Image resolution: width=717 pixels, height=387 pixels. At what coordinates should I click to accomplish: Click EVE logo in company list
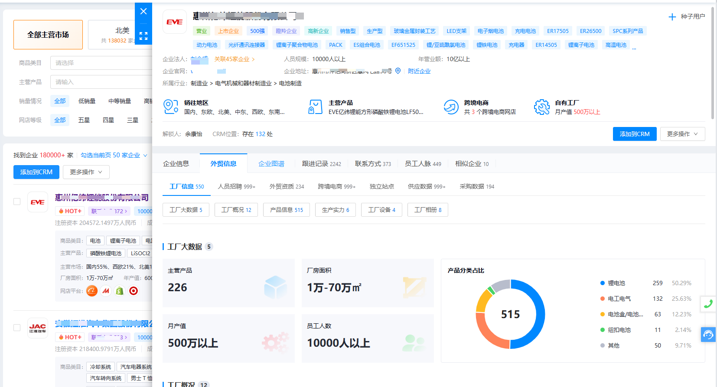(38, 202)
